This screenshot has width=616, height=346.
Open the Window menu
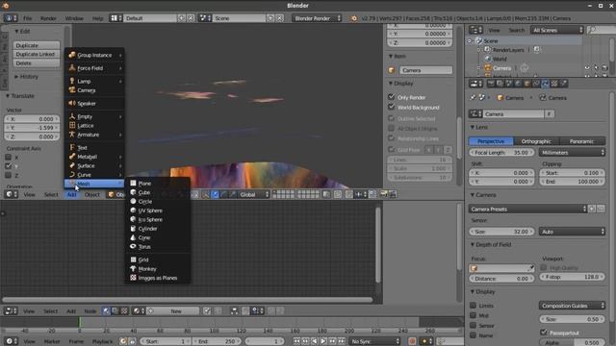[74, 18]
